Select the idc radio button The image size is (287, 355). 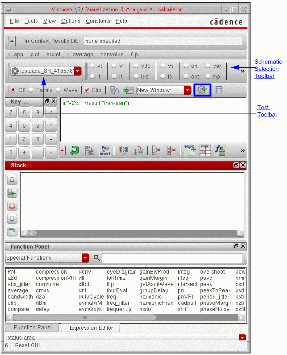click(136, 77)
